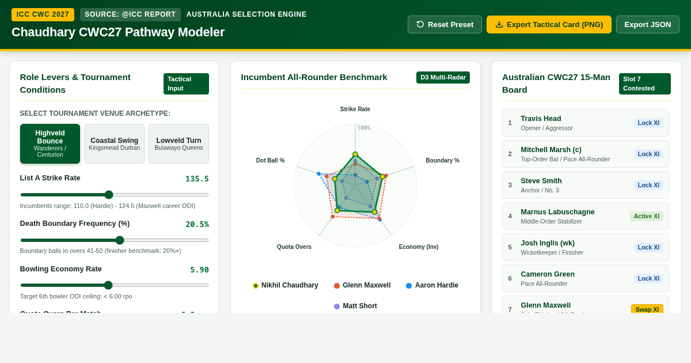691x363 pixels.
Task: Adjust the Death Boundary Frequency slider
Action: 115,240
